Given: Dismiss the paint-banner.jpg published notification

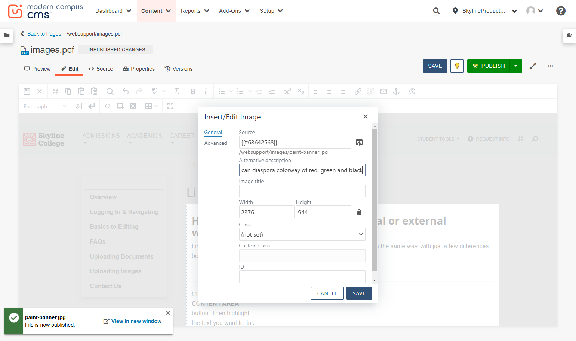Looking at the screenshot, I should click(x=168, y=313).
